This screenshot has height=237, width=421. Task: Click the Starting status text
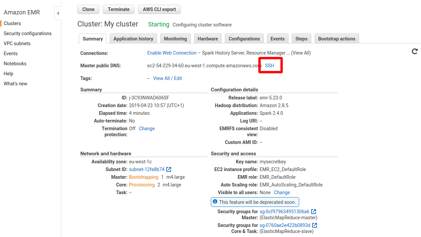(x=159, y=24)
